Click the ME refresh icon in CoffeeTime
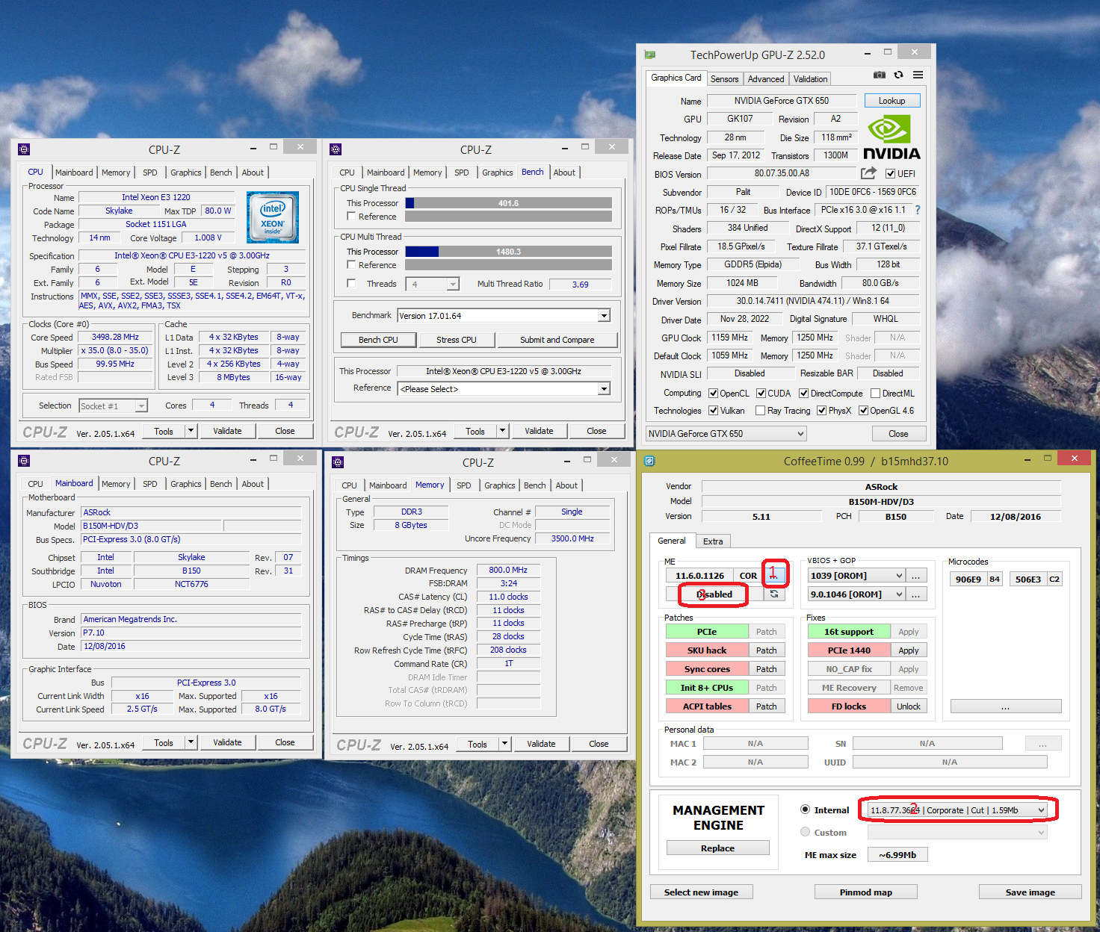Screen dimensions: 1100x932 pyautogui.click(x=774, y=594)
